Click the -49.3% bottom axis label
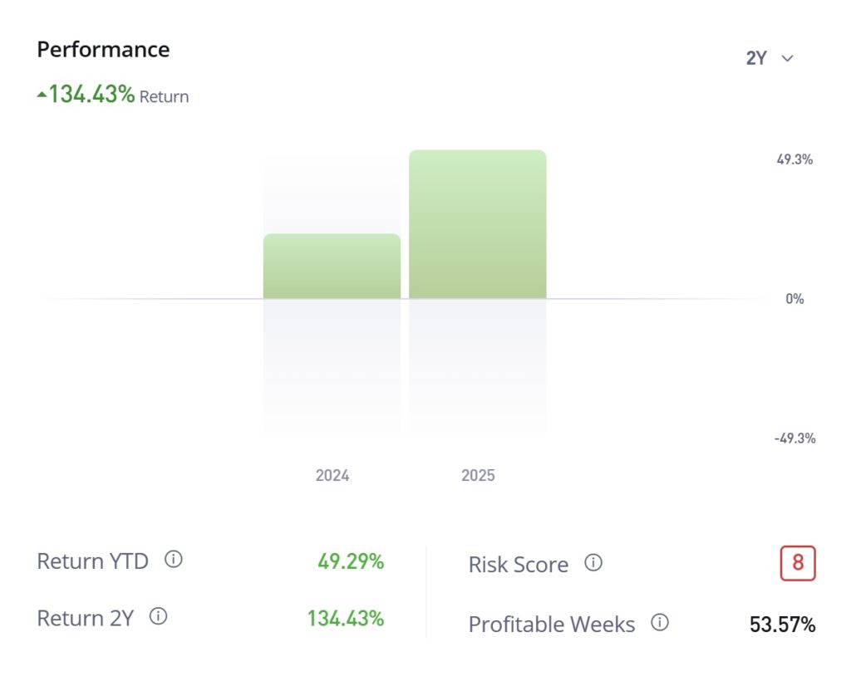Screen dimensions: 851x676 coord(794,438)
